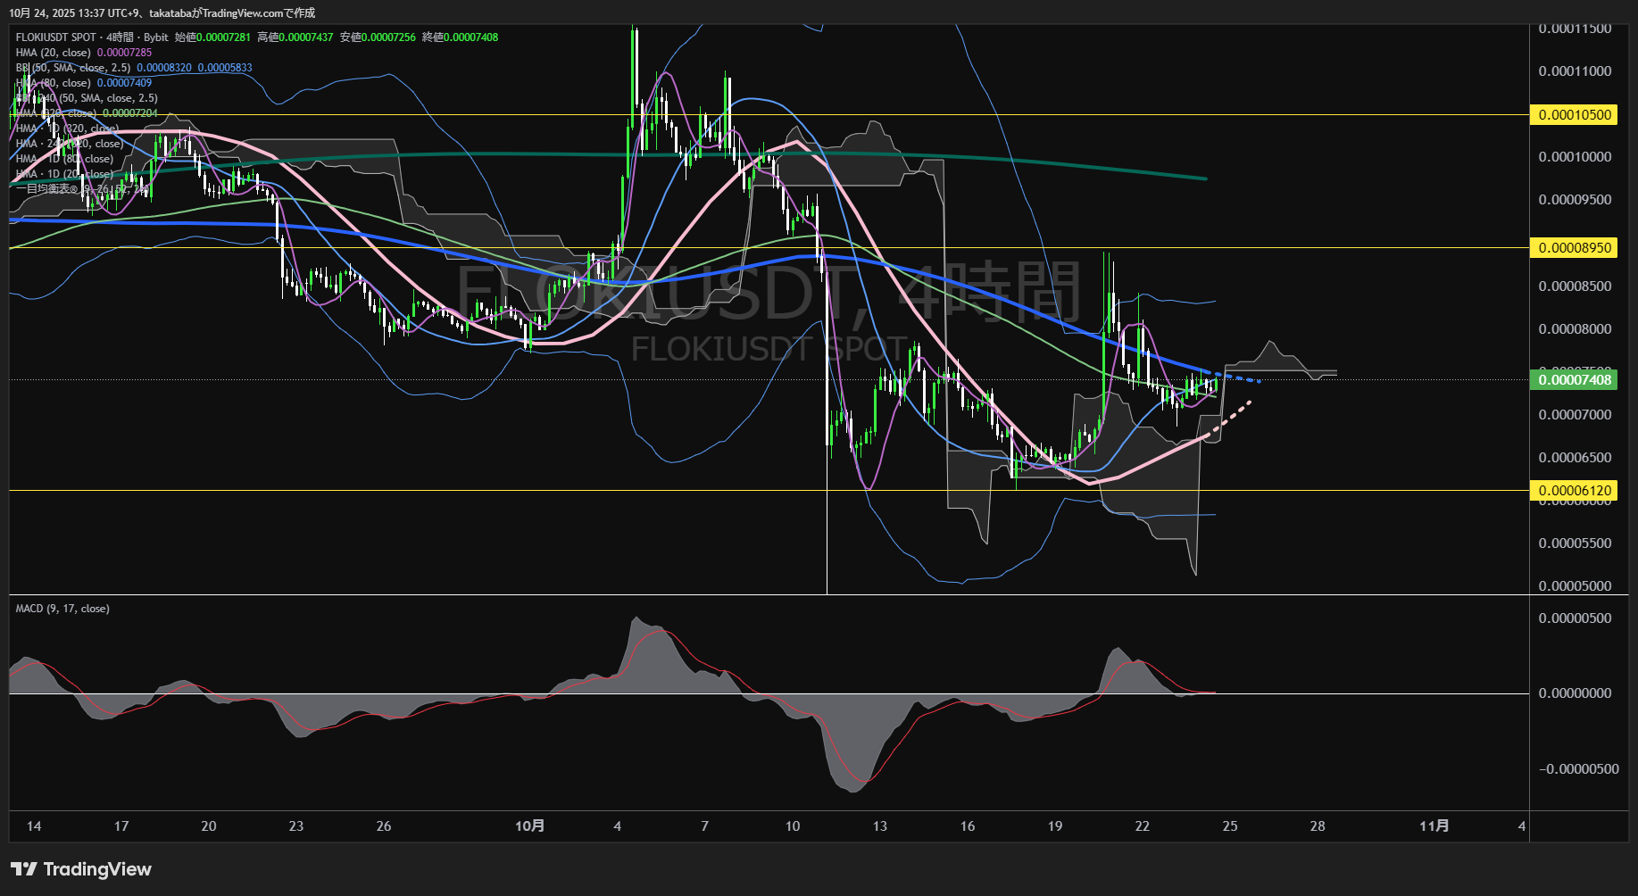Click the HMA 1D (320, close) legend entry
This screenshot has height=896, width=1638.
pos(67,129)
